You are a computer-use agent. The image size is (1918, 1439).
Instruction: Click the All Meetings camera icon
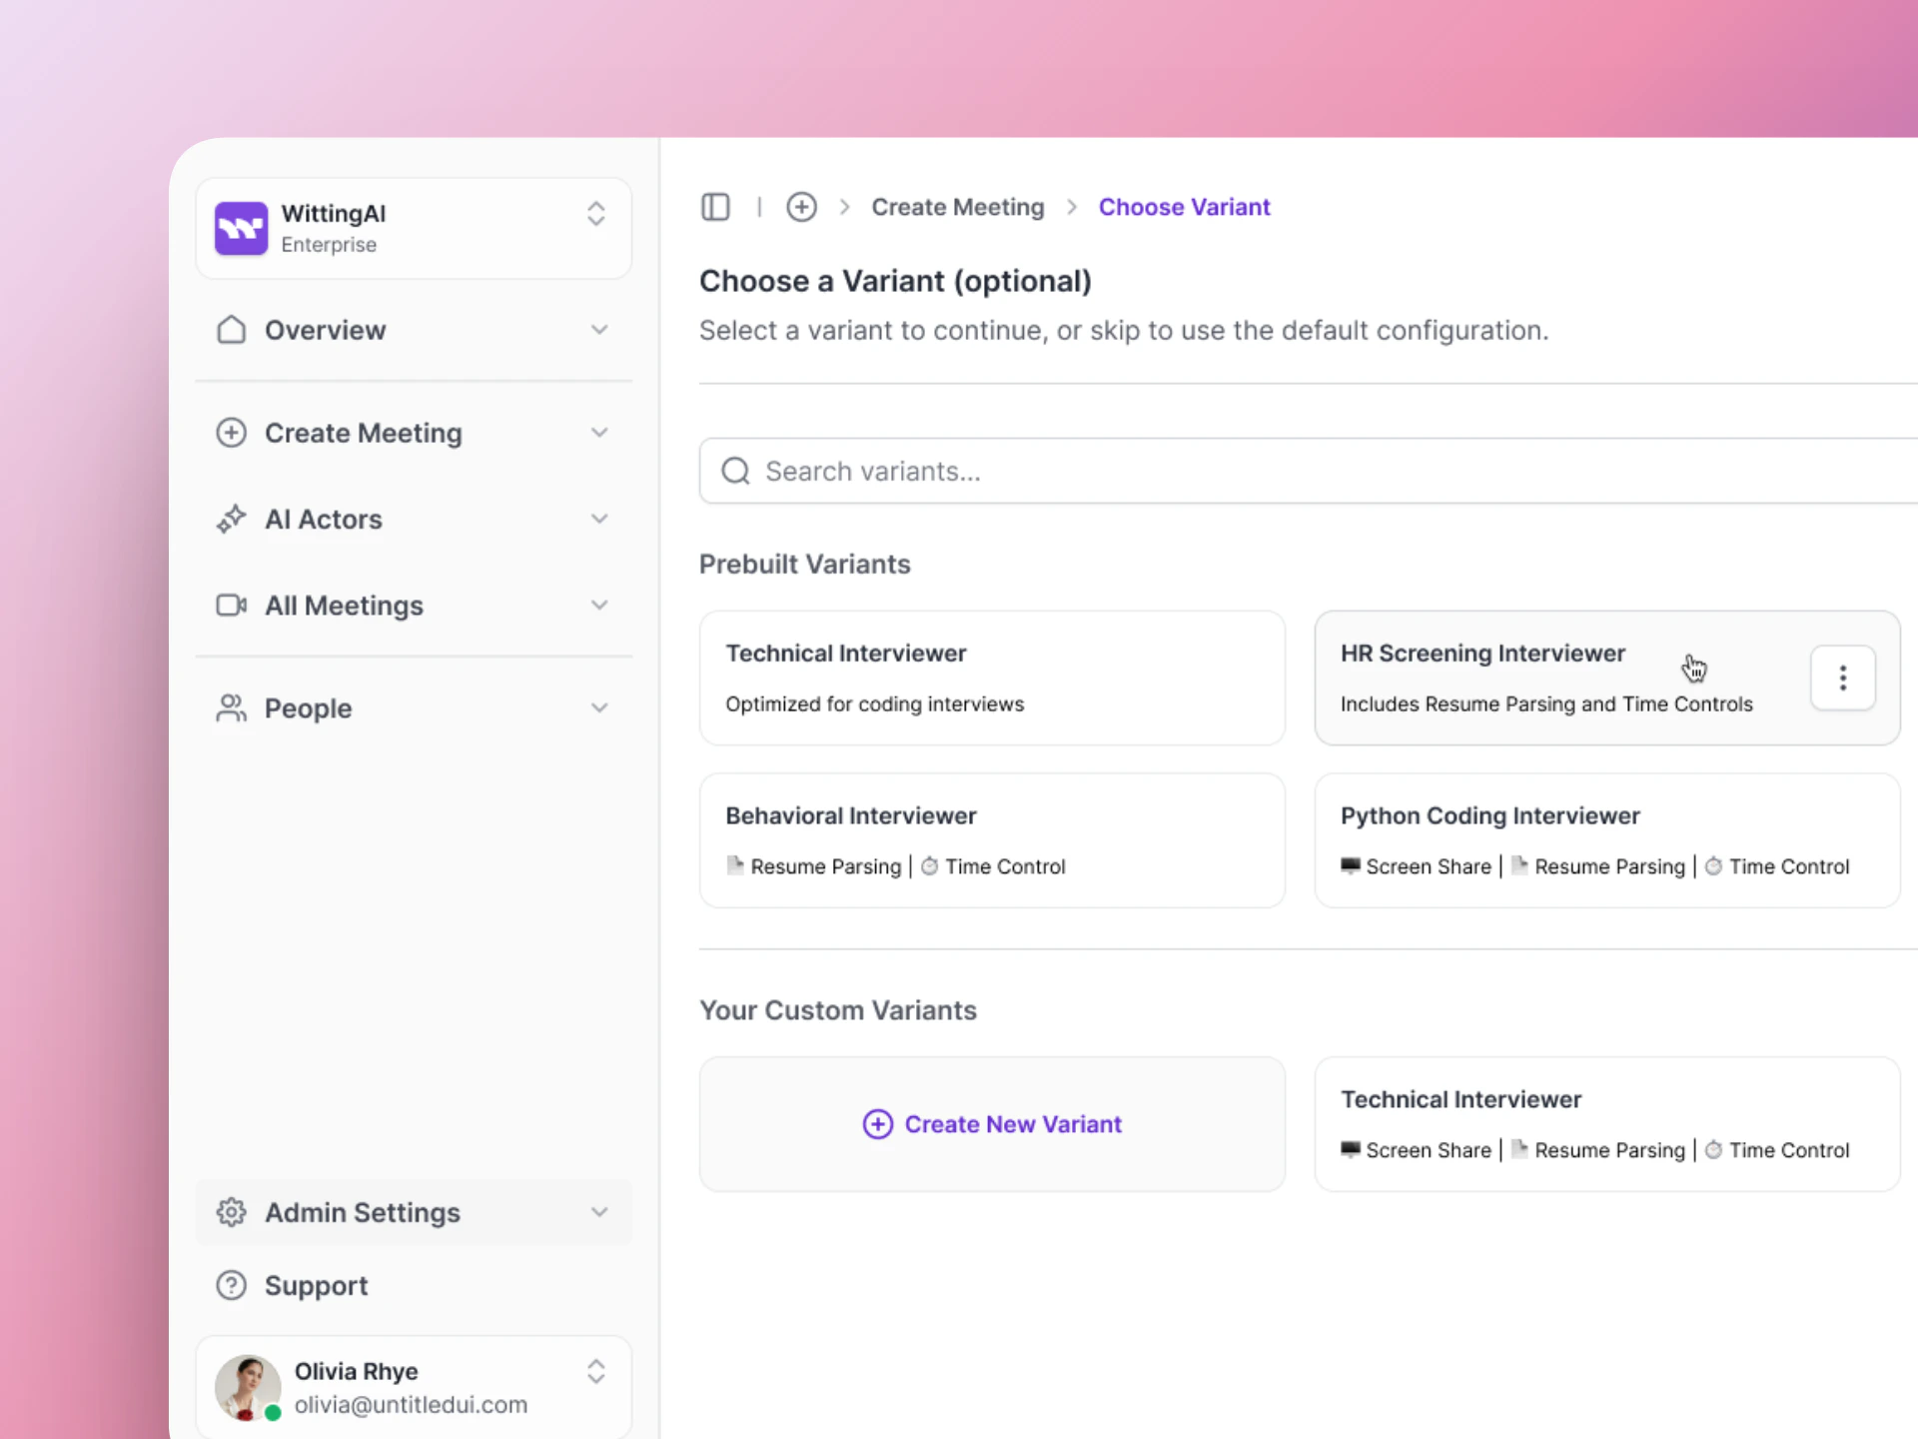231,606
